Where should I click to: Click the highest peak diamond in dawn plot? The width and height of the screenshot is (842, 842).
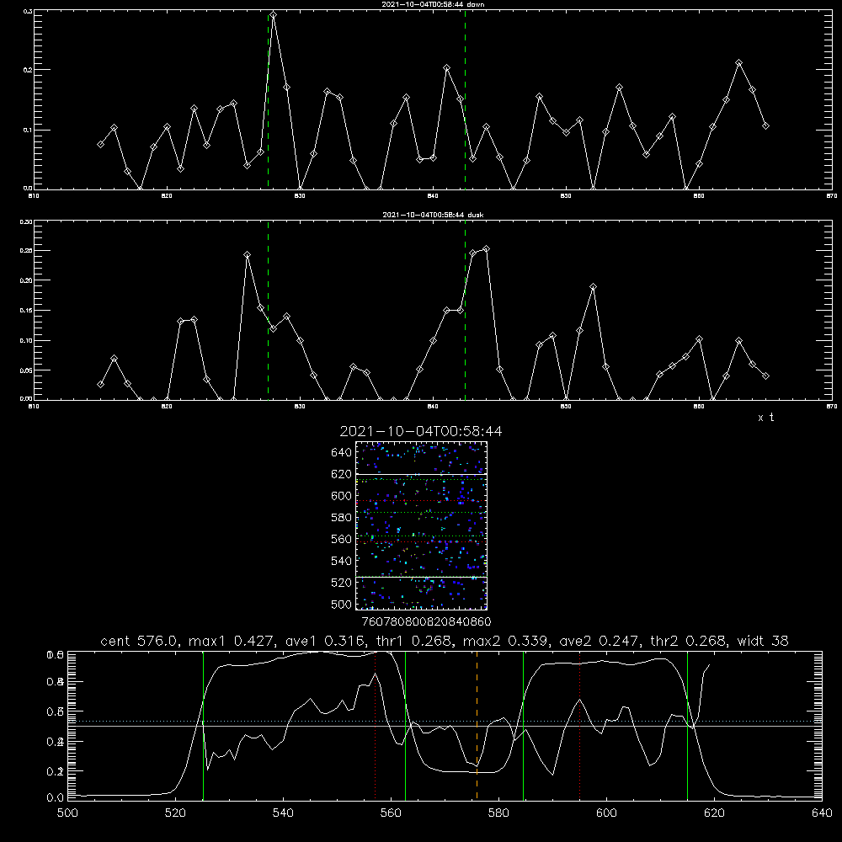(x=274, y=15)
